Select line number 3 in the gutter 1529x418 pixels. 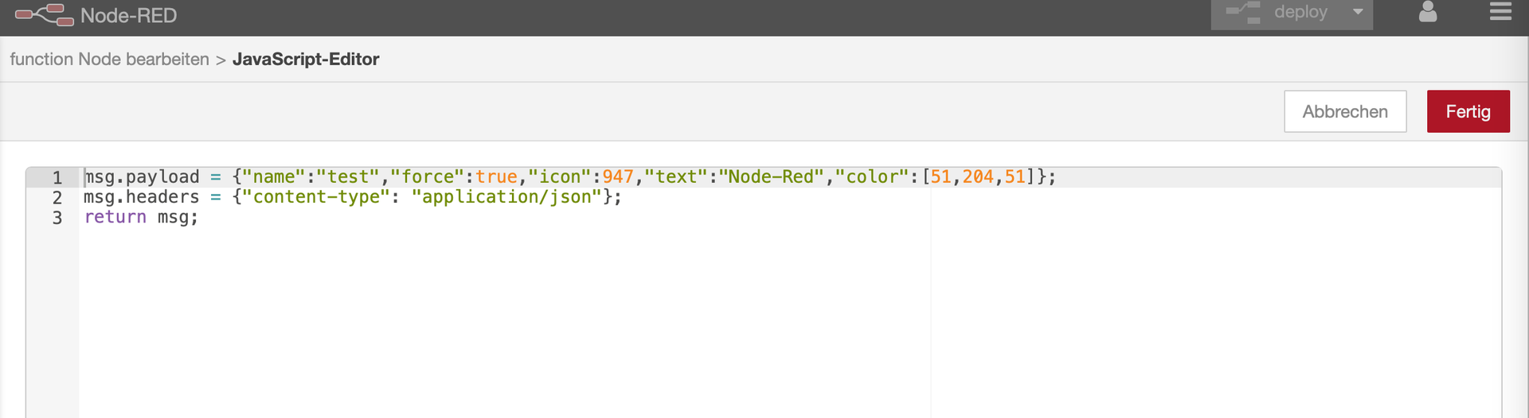tap(57, 218)
